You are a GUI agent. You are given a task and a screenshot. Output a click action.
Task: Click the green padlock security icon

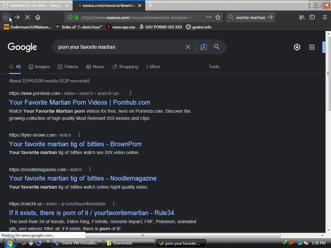[77, 17]
